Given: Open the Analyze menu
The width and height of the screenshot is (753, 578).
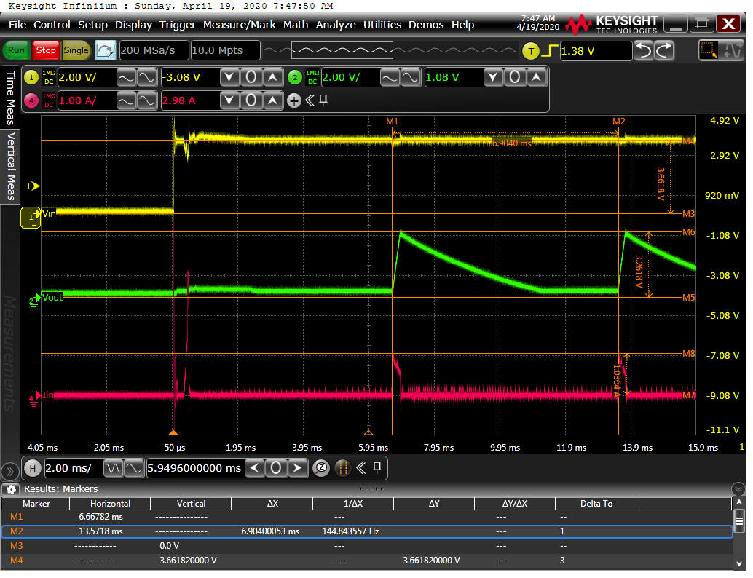Looking at the screenshot, I should [336, 25].
